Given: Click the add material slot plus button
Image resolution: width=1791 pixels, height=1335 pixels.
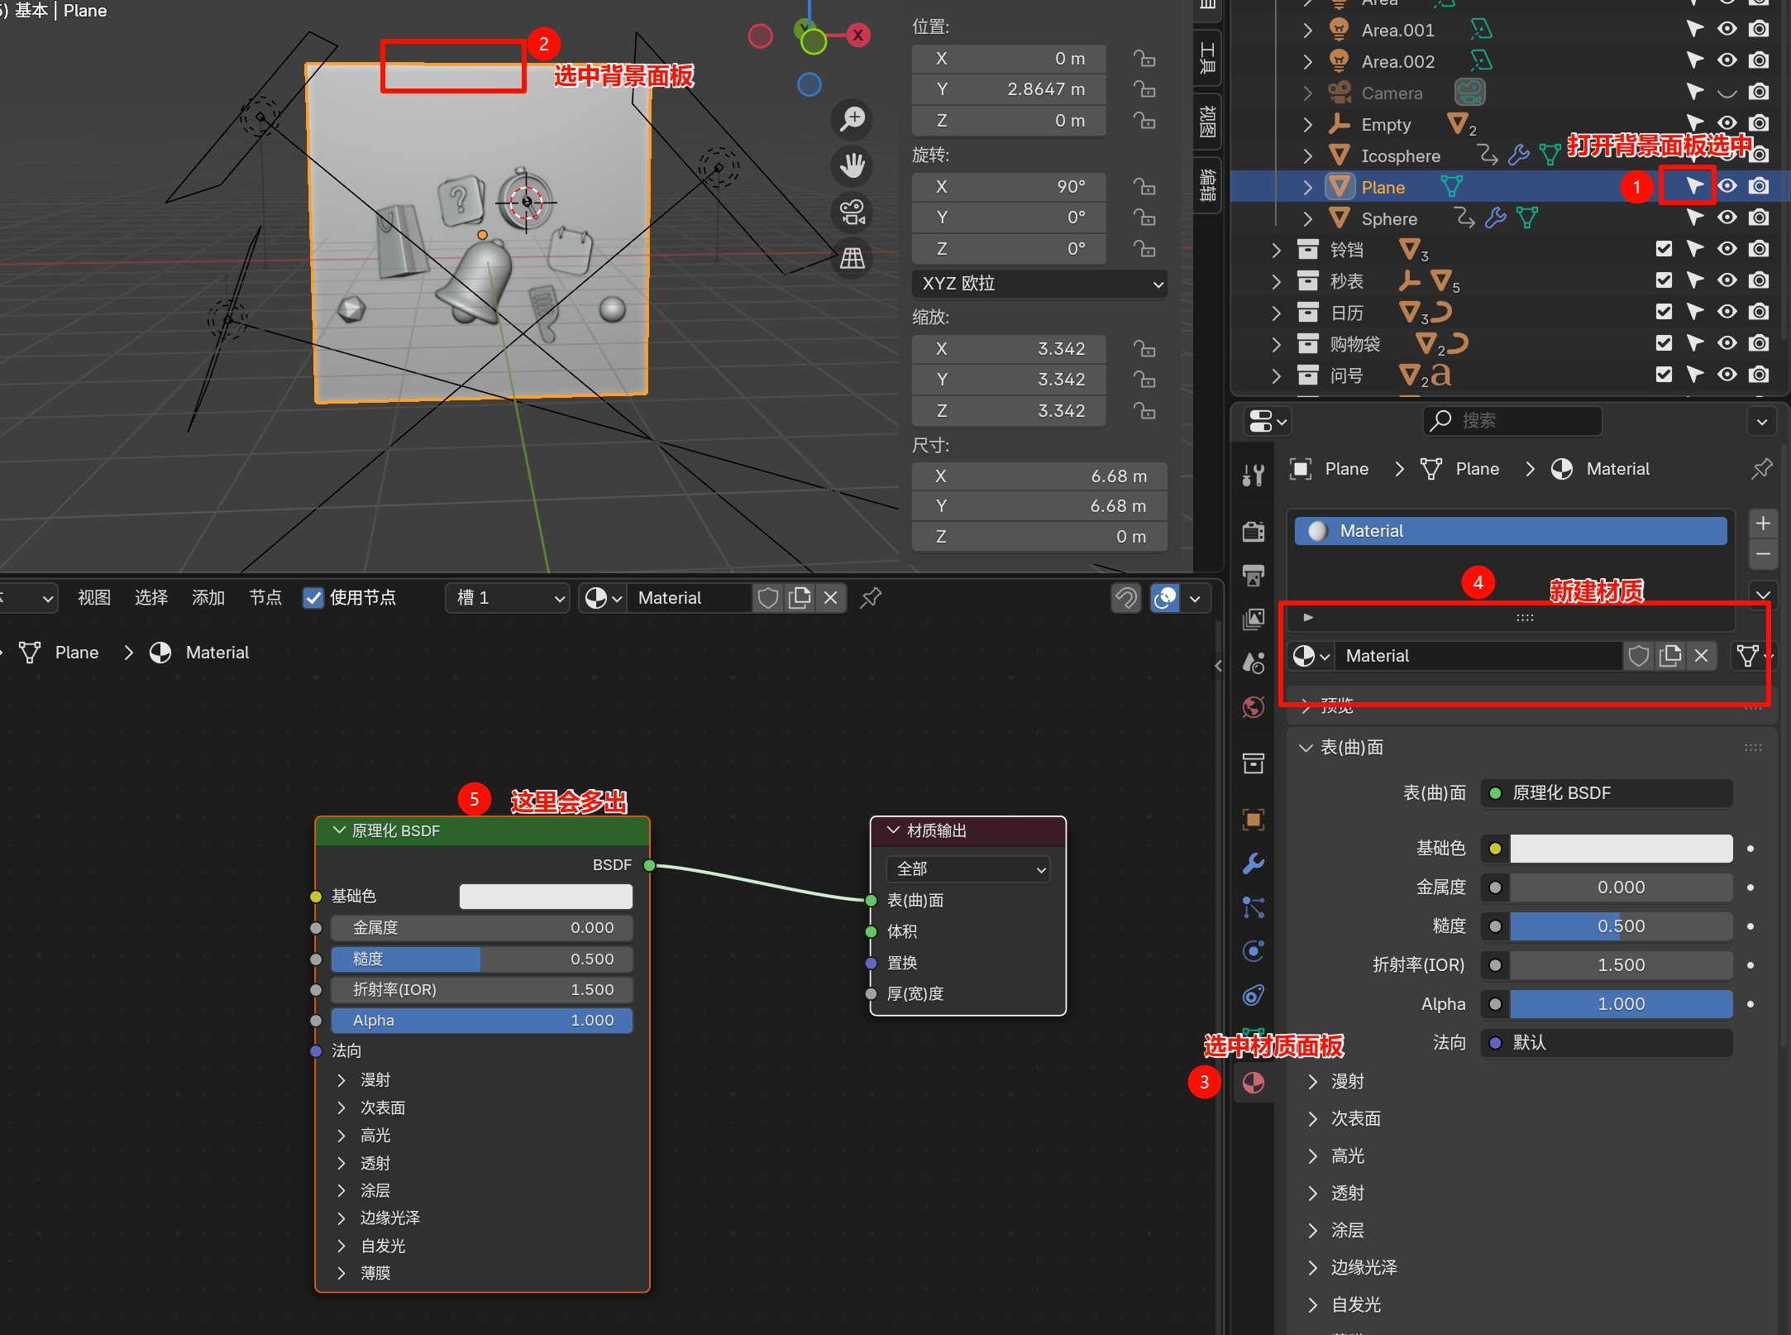Looking at the screenshot, I should coord(1763,524).
